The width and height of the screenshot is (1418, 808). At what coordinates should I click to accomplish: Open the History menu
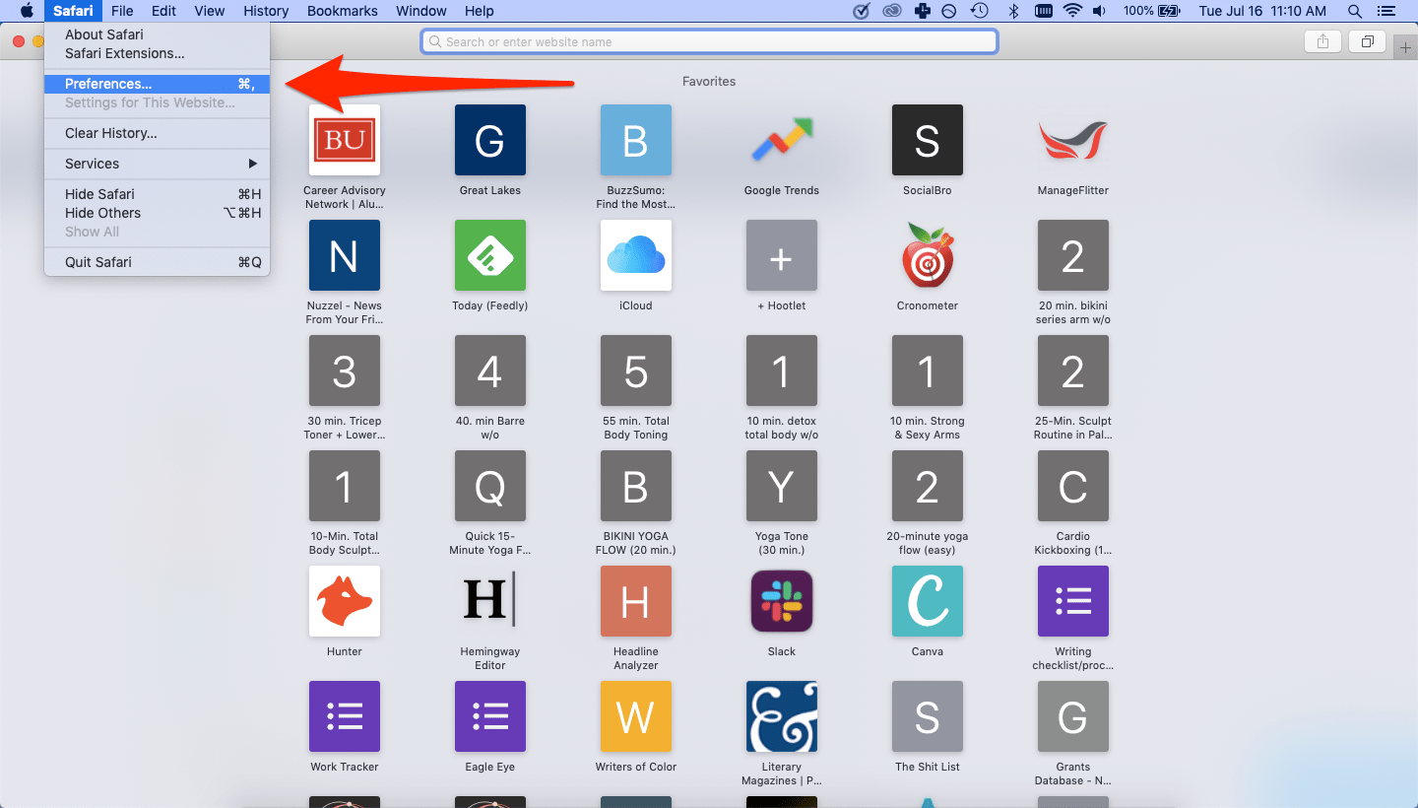click(266, 11)
